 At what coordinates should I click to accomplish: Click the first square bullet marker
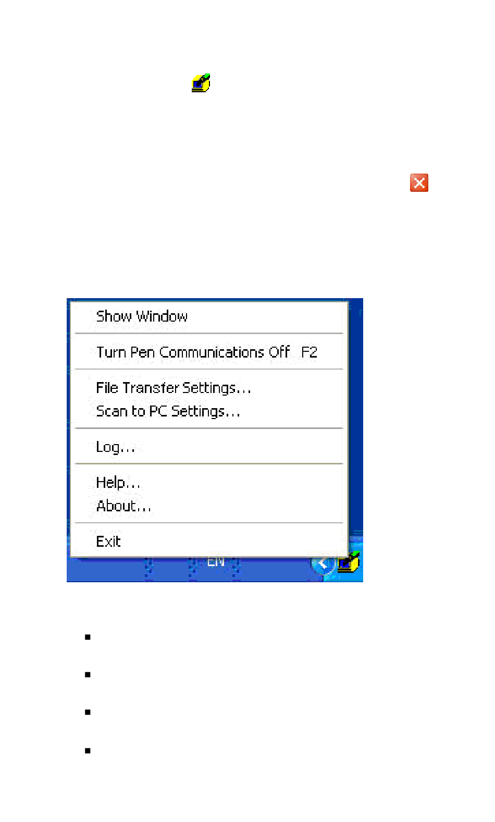tap(88, 637)
